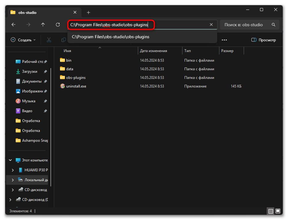
Task: Expand the HUAWEI P30 tree node
Action: 13,170
